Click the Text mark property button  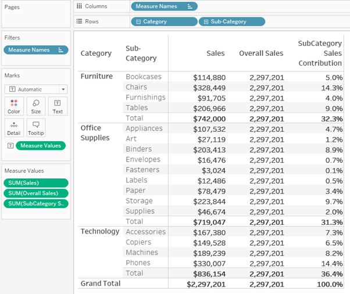click(x=58, y=106)
